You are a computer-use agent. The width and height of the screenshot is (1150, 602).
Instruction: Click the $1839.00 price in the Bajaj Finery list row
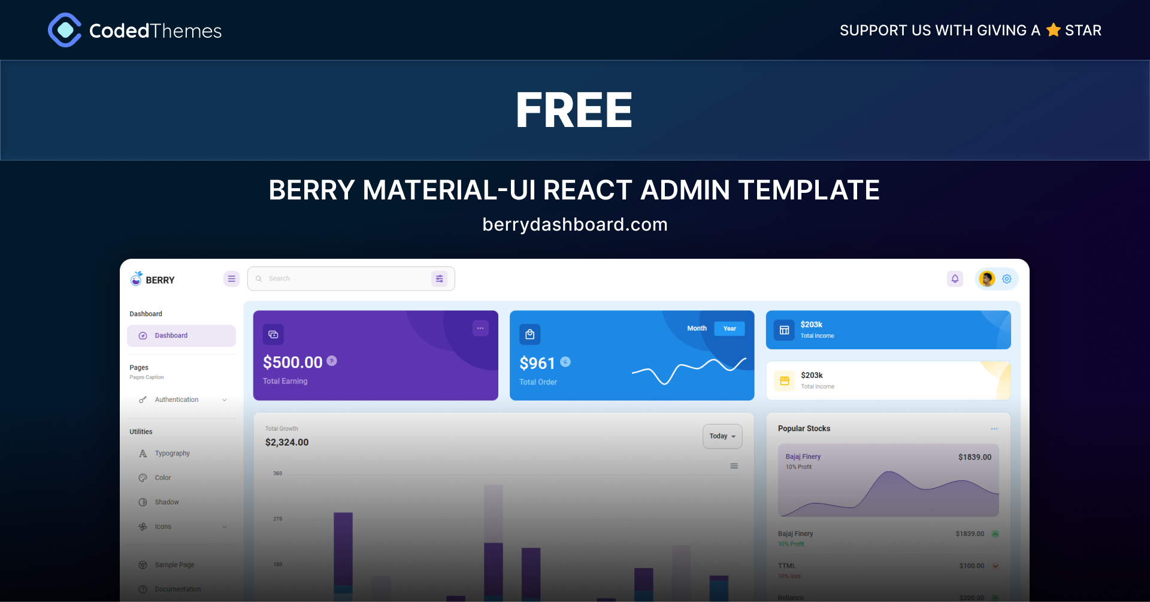970,534
